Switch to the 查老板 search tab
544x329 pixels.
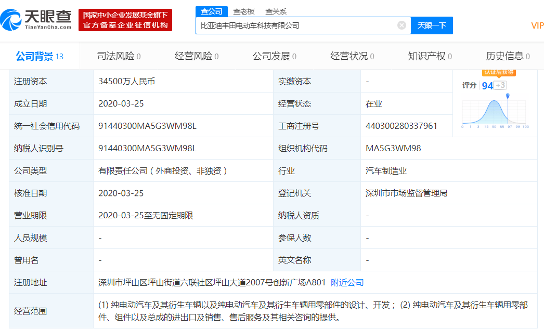[x=244, y=11]
